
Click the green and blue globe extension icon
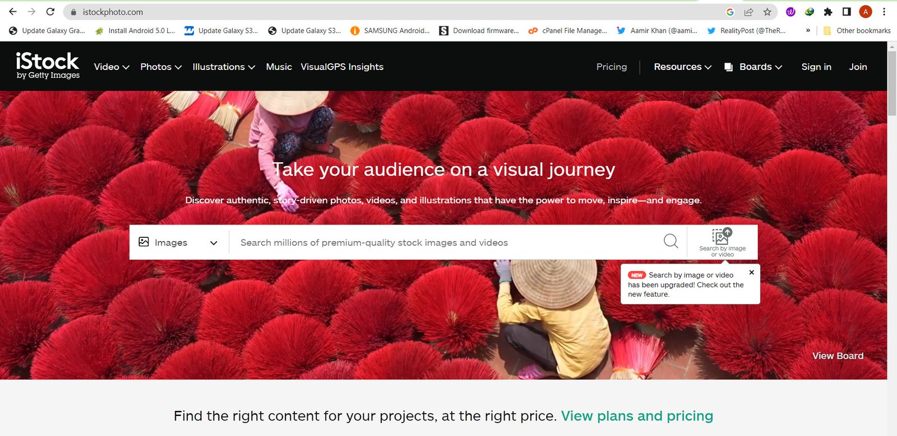pyautogui.click(x=810, y=12)
